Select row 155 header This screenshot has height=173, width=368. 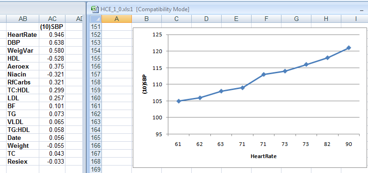point(96,58)
